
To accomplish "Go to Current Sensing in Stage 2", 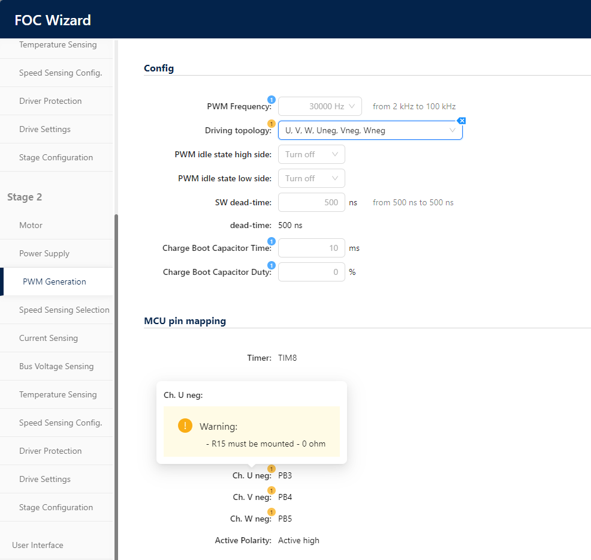I will click(49, 338).
